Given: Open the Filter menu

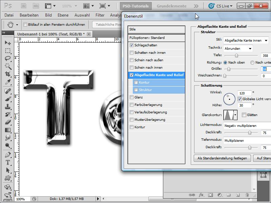Looking at the screenshot, I should pos(100,15).
